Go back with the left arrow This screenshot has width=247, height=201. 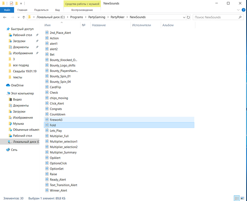(5, 17)
